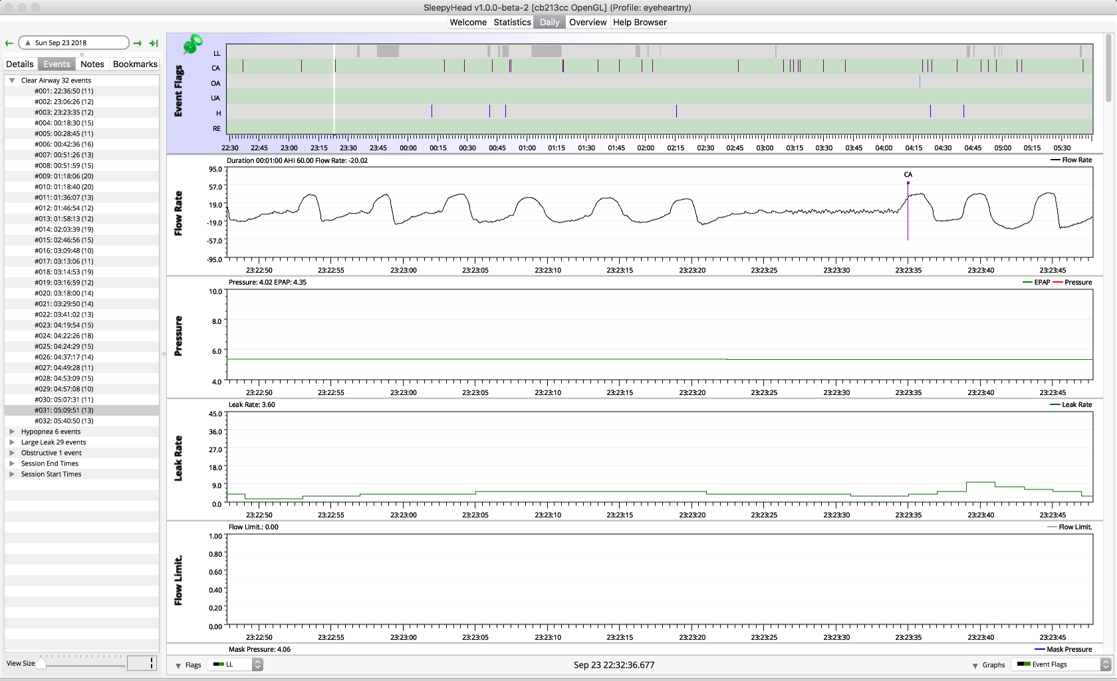The height and width of the screenshot is (681, 1117).
Task: Expand the Large Leak 29 events group
Action: [12, 442]
